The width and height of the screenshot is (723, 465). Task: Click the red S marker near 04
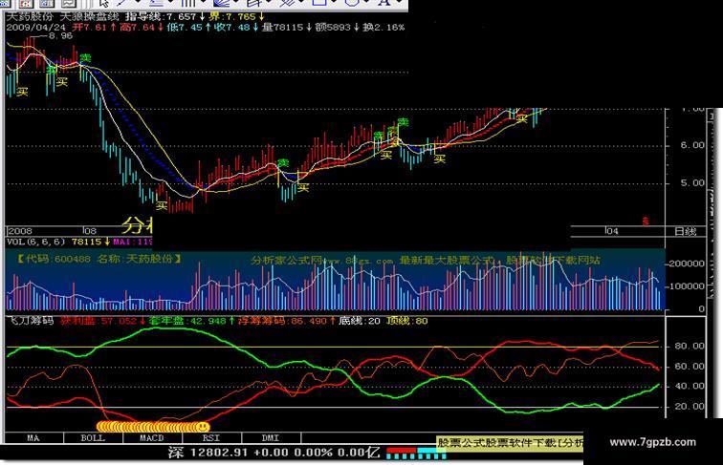(646, 222)
